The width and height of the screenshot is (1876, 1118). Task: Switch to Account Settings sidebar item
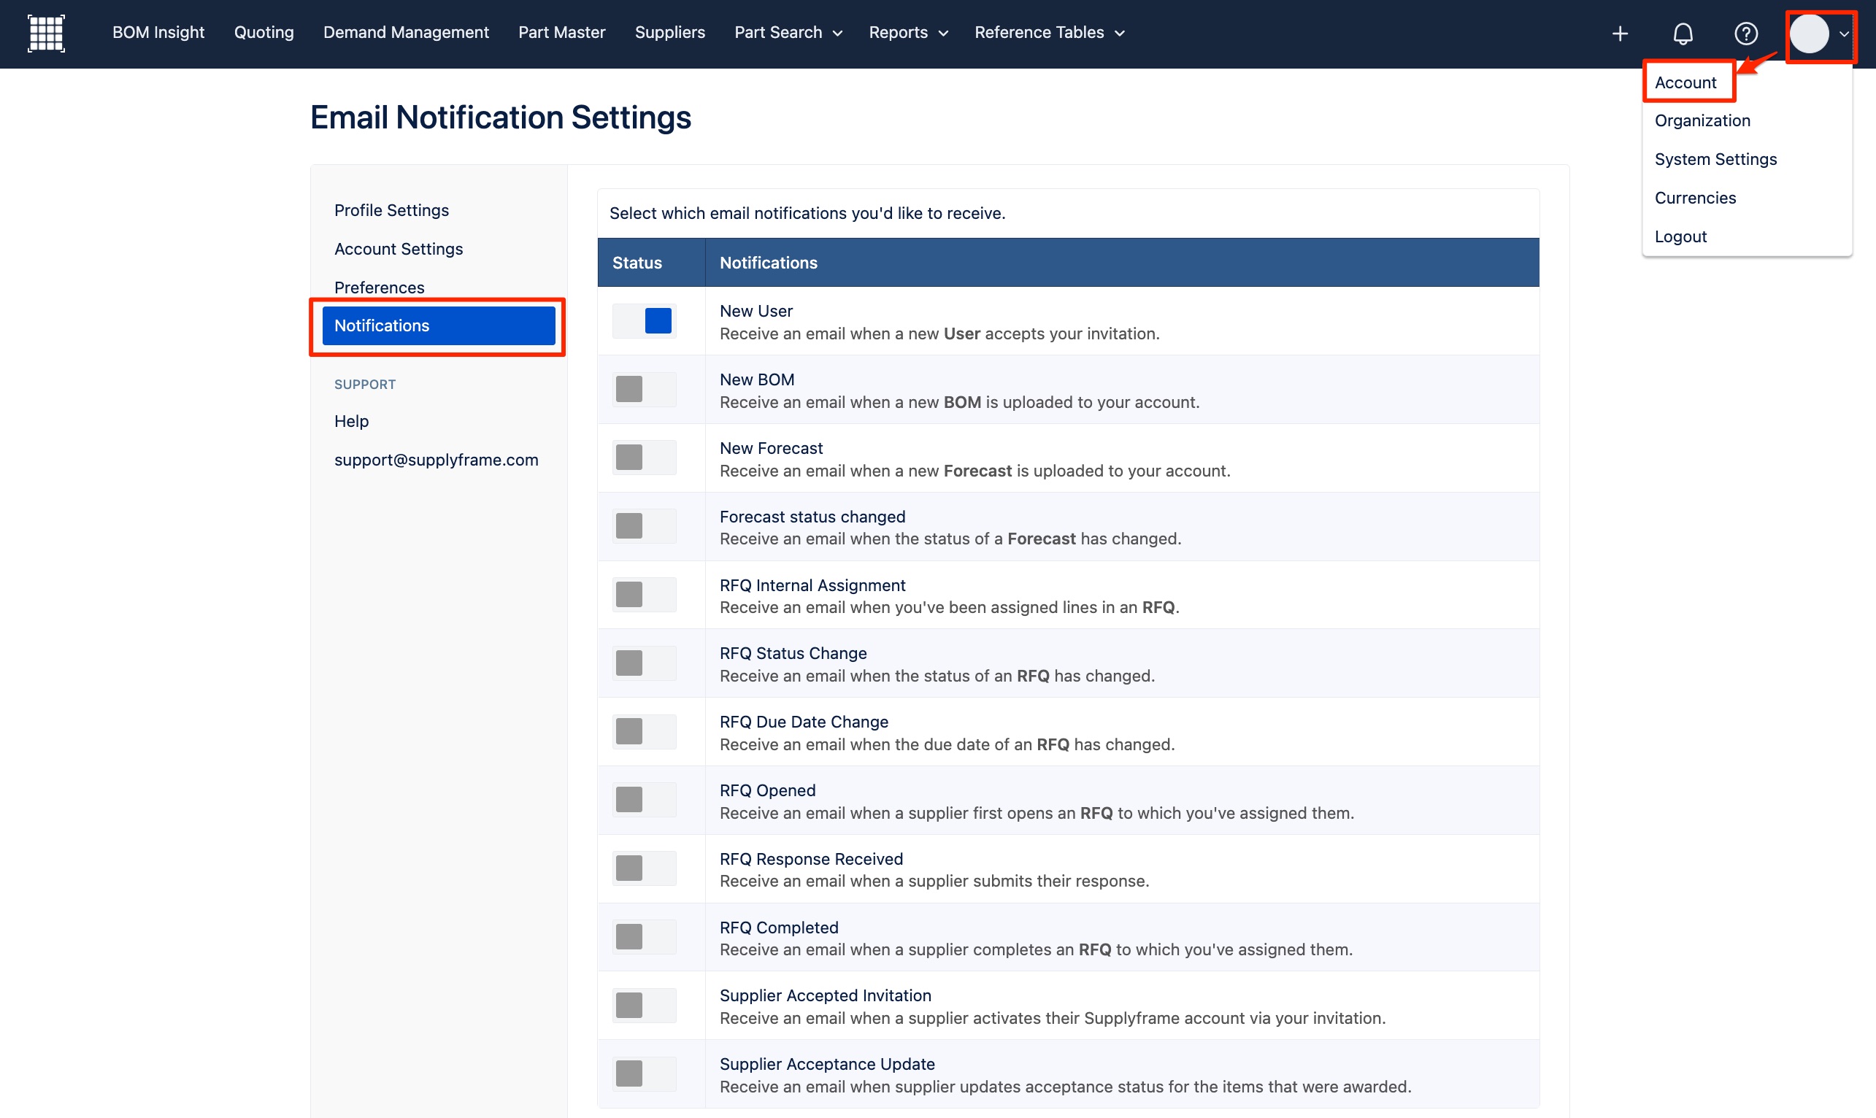pos(399,249)
